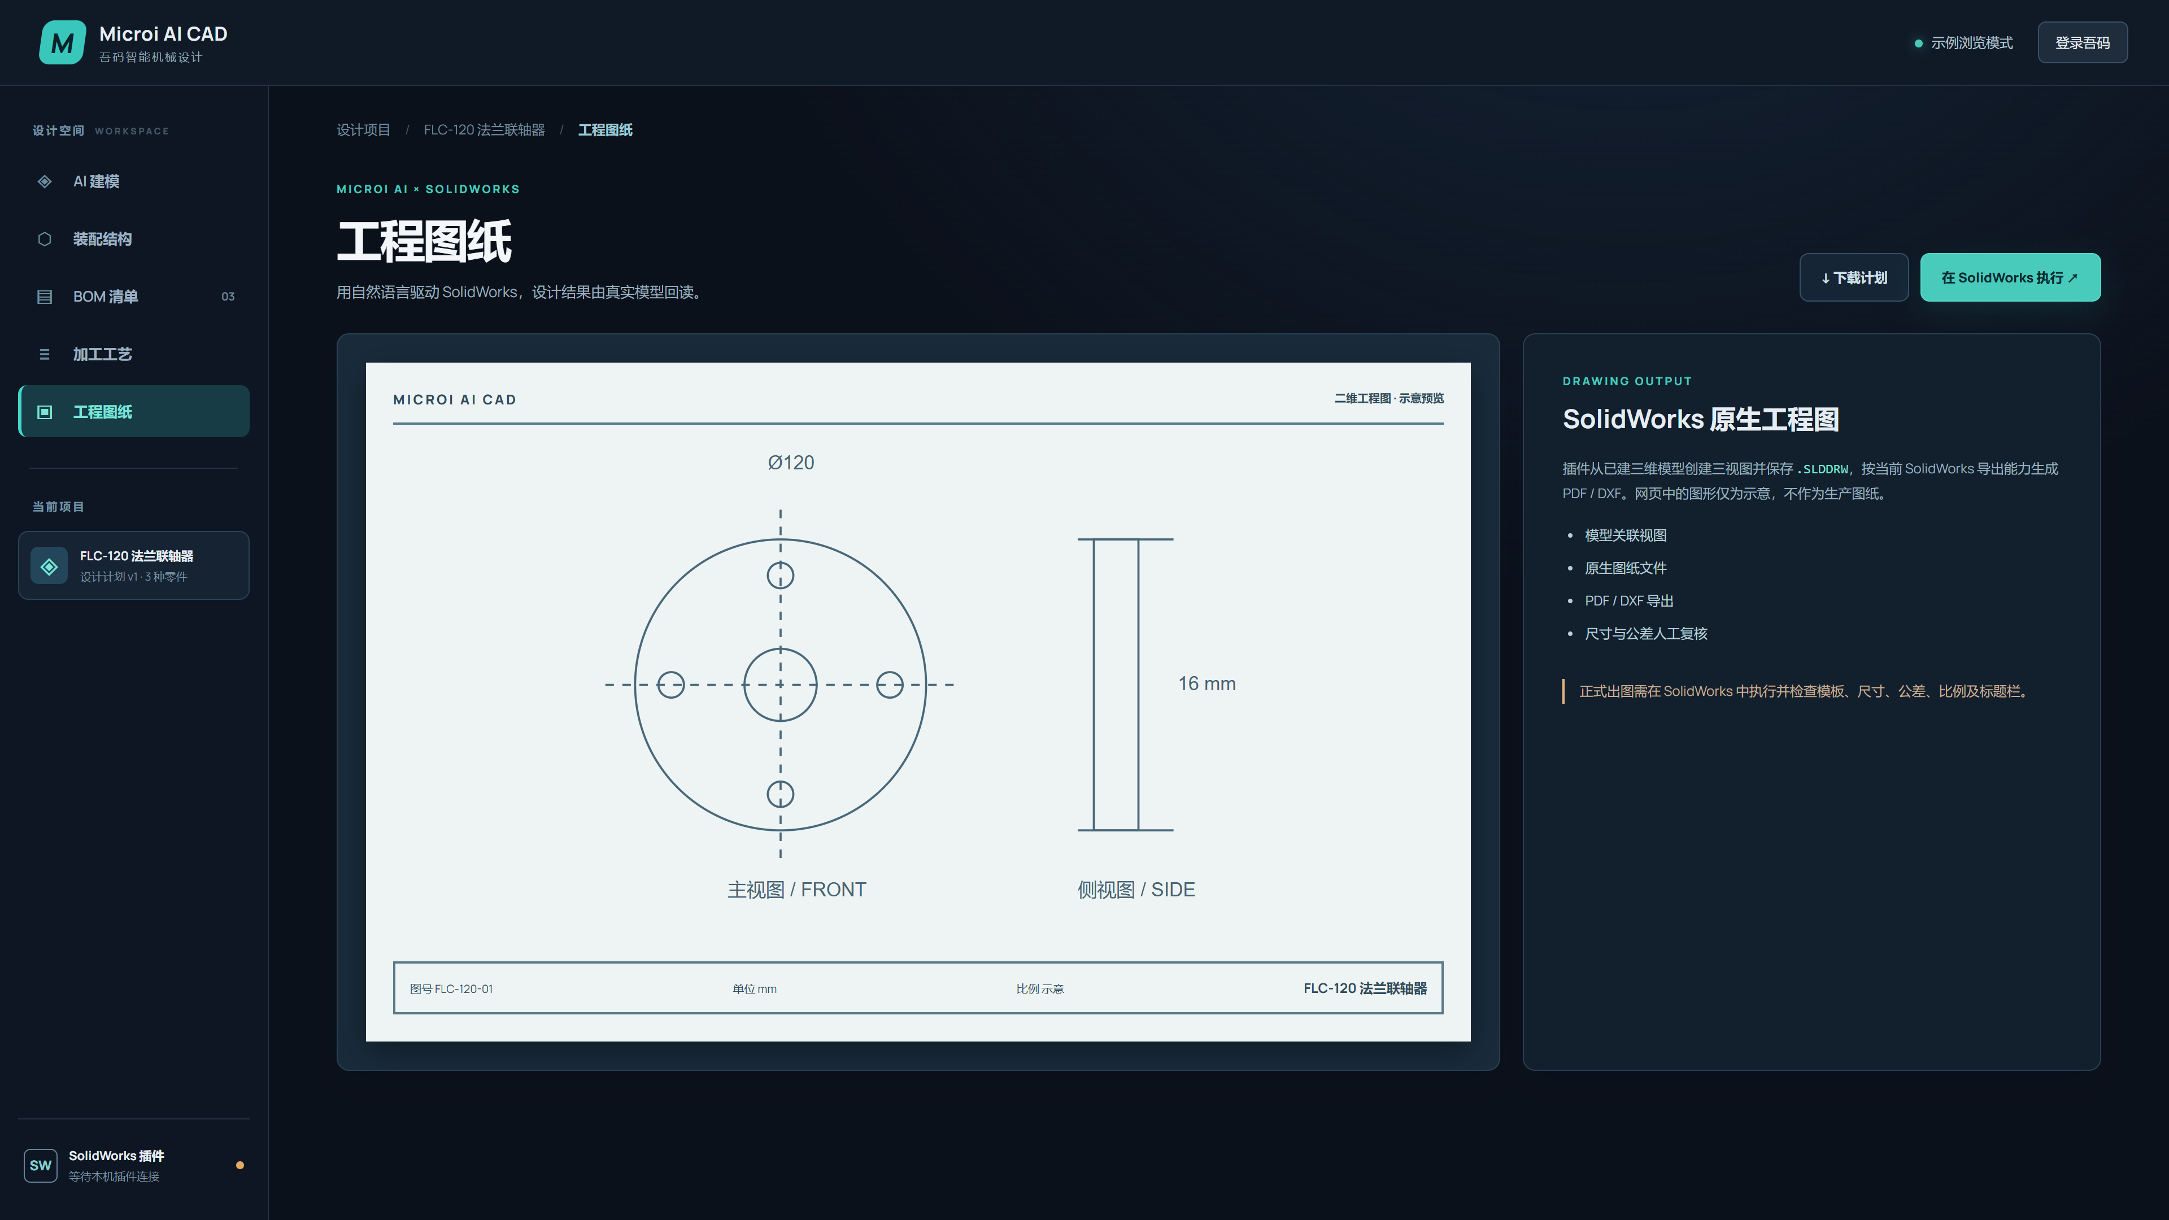Go to FLC-120 法兰联轴器 breadcrumb link
2169x1220 pixels.
[484, 130]
